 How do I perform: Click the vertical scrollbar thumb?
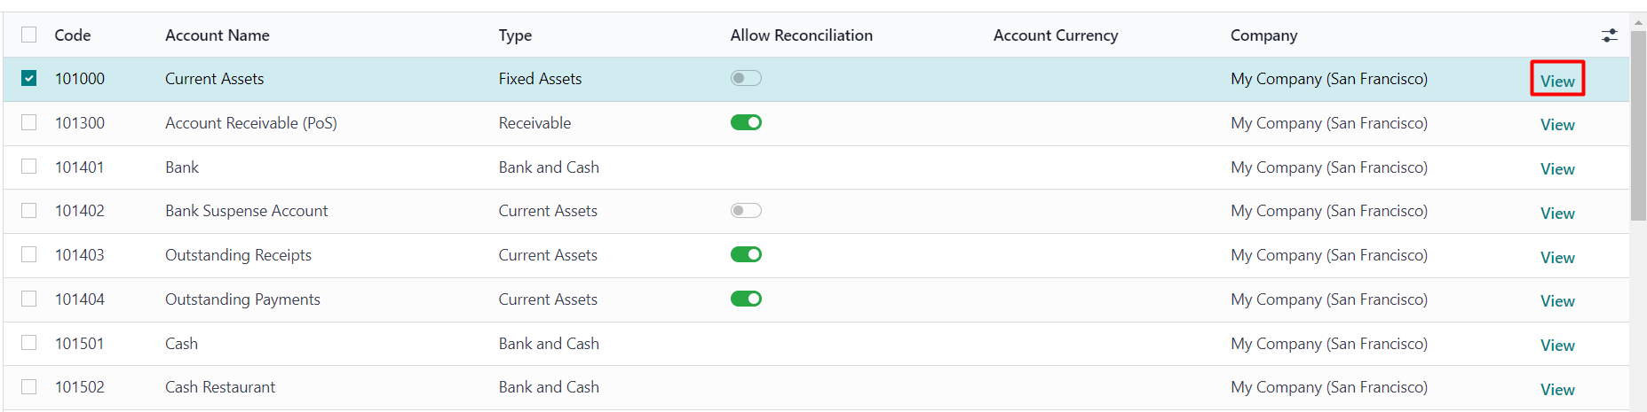(x=1638, y=125)
